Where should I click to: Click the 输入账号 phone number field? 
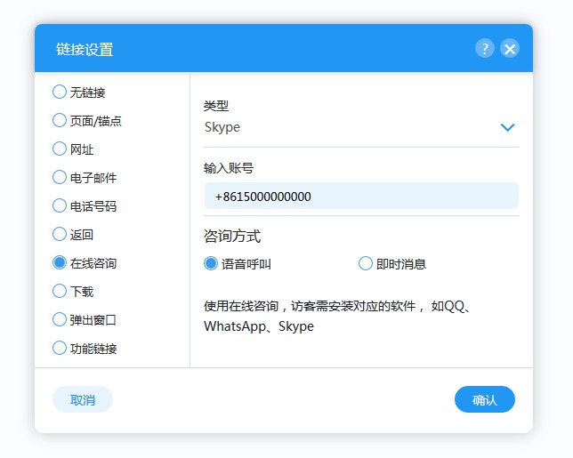360,197
